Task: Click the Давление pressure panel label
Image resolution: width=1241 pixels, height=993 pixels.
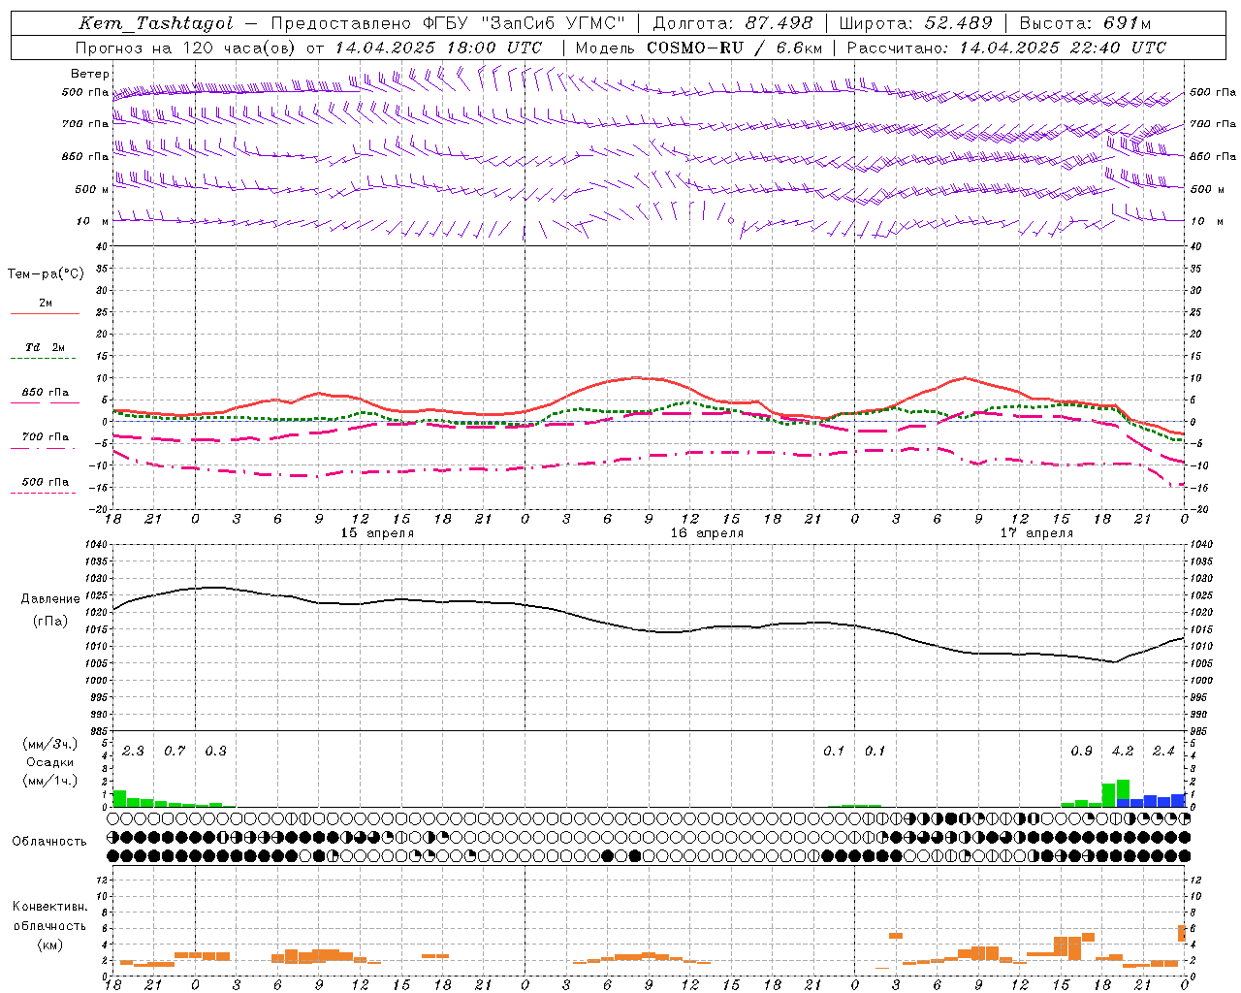Action: point(50,599)
